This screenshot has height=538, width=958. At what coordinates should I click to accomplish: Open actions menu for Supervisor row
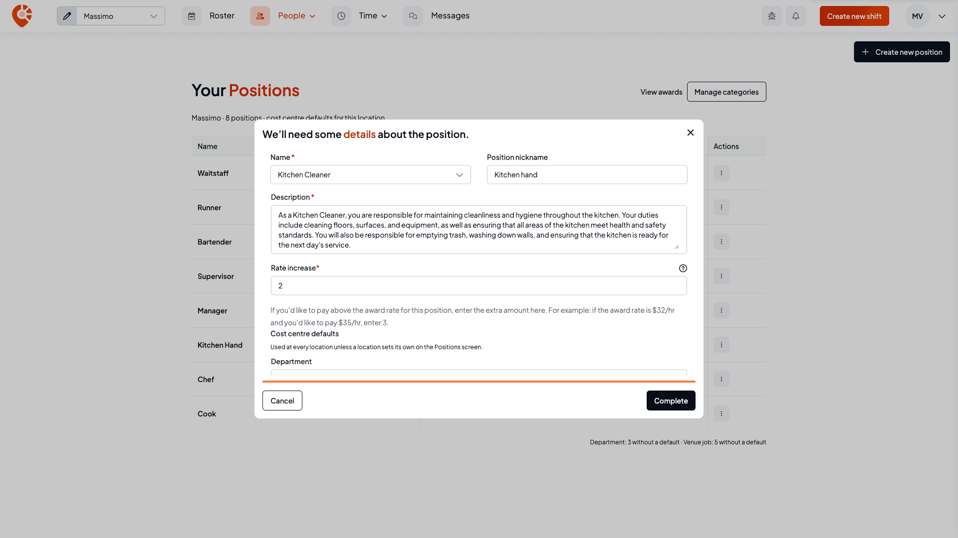(x=721, y=276)
